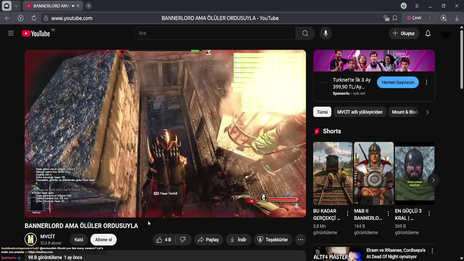Open the M&B II BANNERLO short thumbnail
464x261 pixels.
(x=374, y=173)
